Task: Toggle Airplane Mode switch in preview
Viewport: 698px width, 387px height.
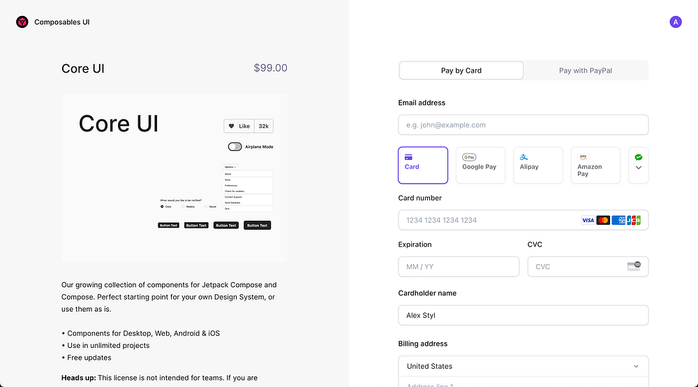Action: tap(235, 147)
